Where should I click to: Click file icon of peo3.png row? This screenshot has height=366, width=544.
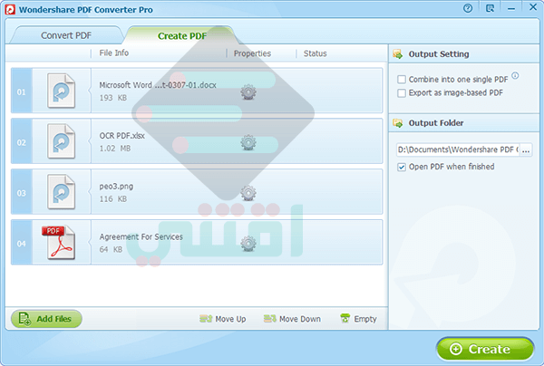(61, 192)
